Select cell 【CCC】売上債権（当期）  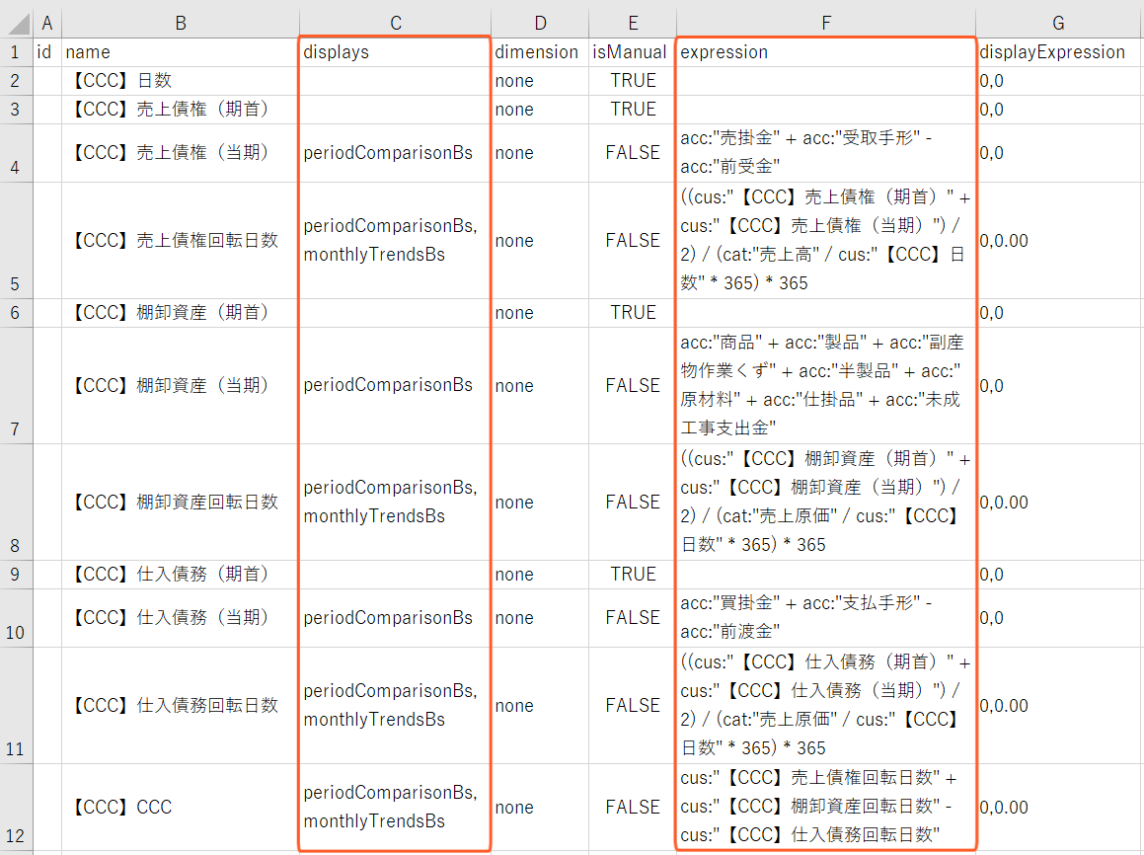[x=181, y=153]
